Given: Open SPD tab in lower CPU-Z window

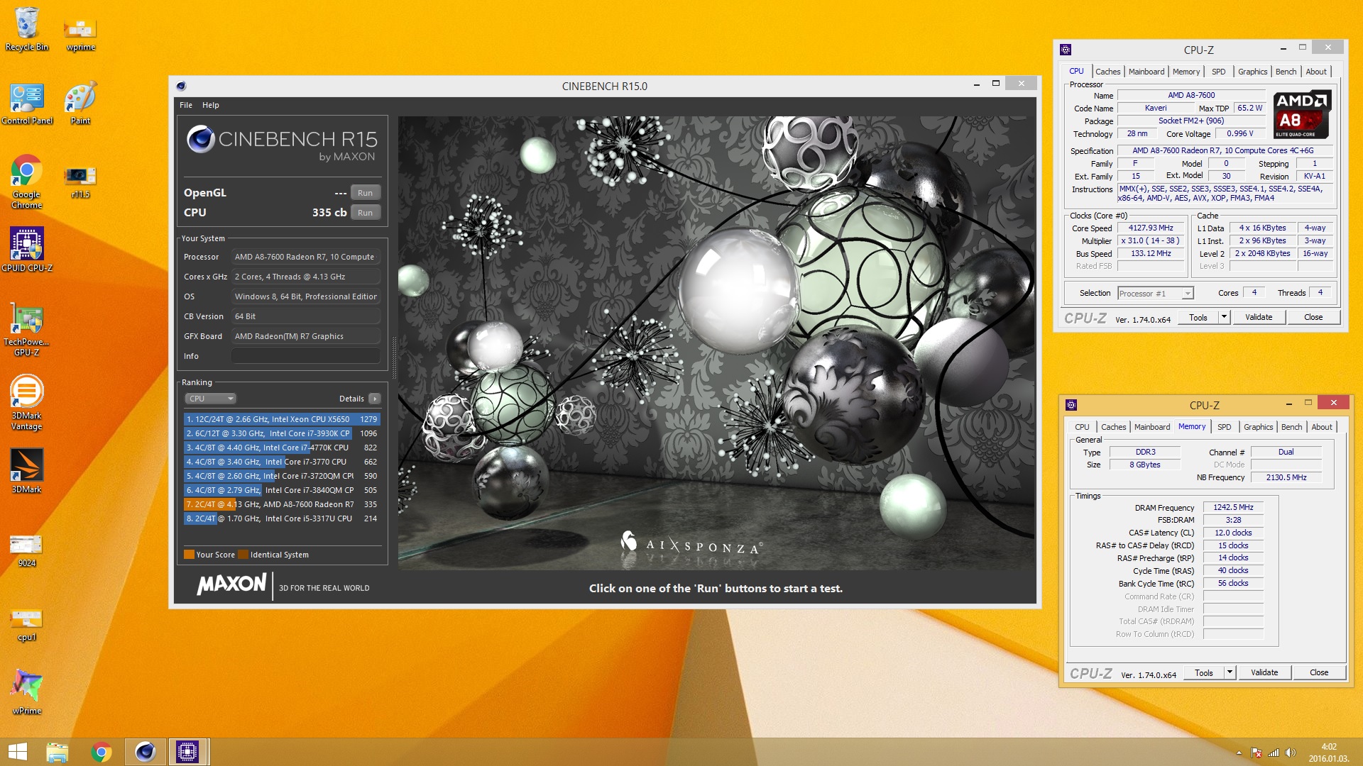Looking at the screenshot, I should pyautogui.click(x=1225, y=427).
